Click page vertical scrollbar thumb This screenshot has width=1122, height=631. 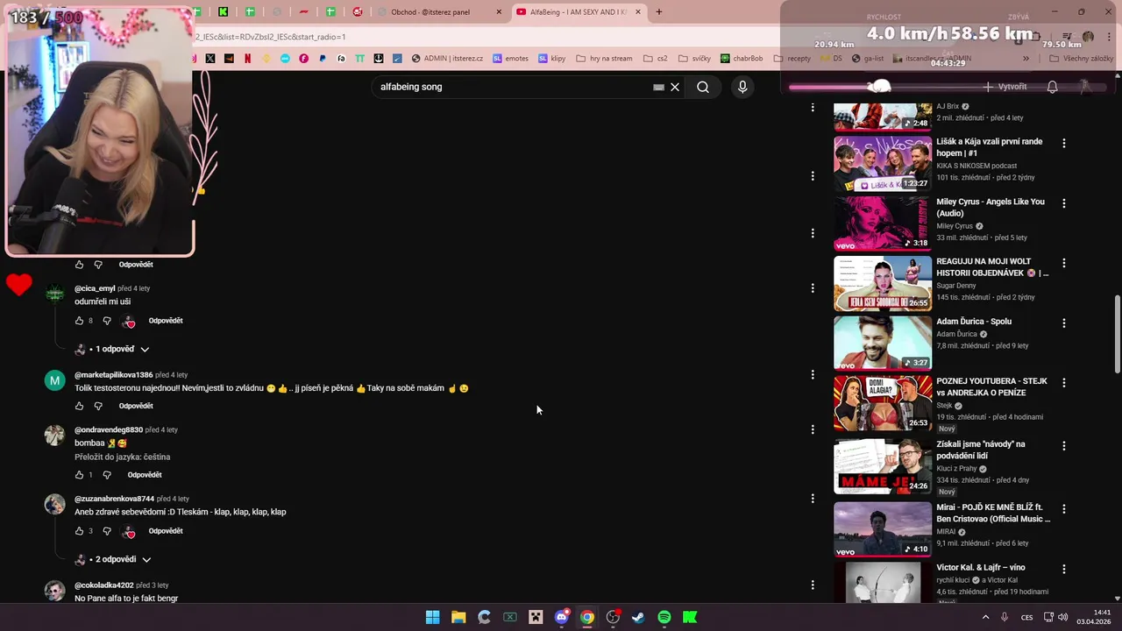(x=1117, y=333)
